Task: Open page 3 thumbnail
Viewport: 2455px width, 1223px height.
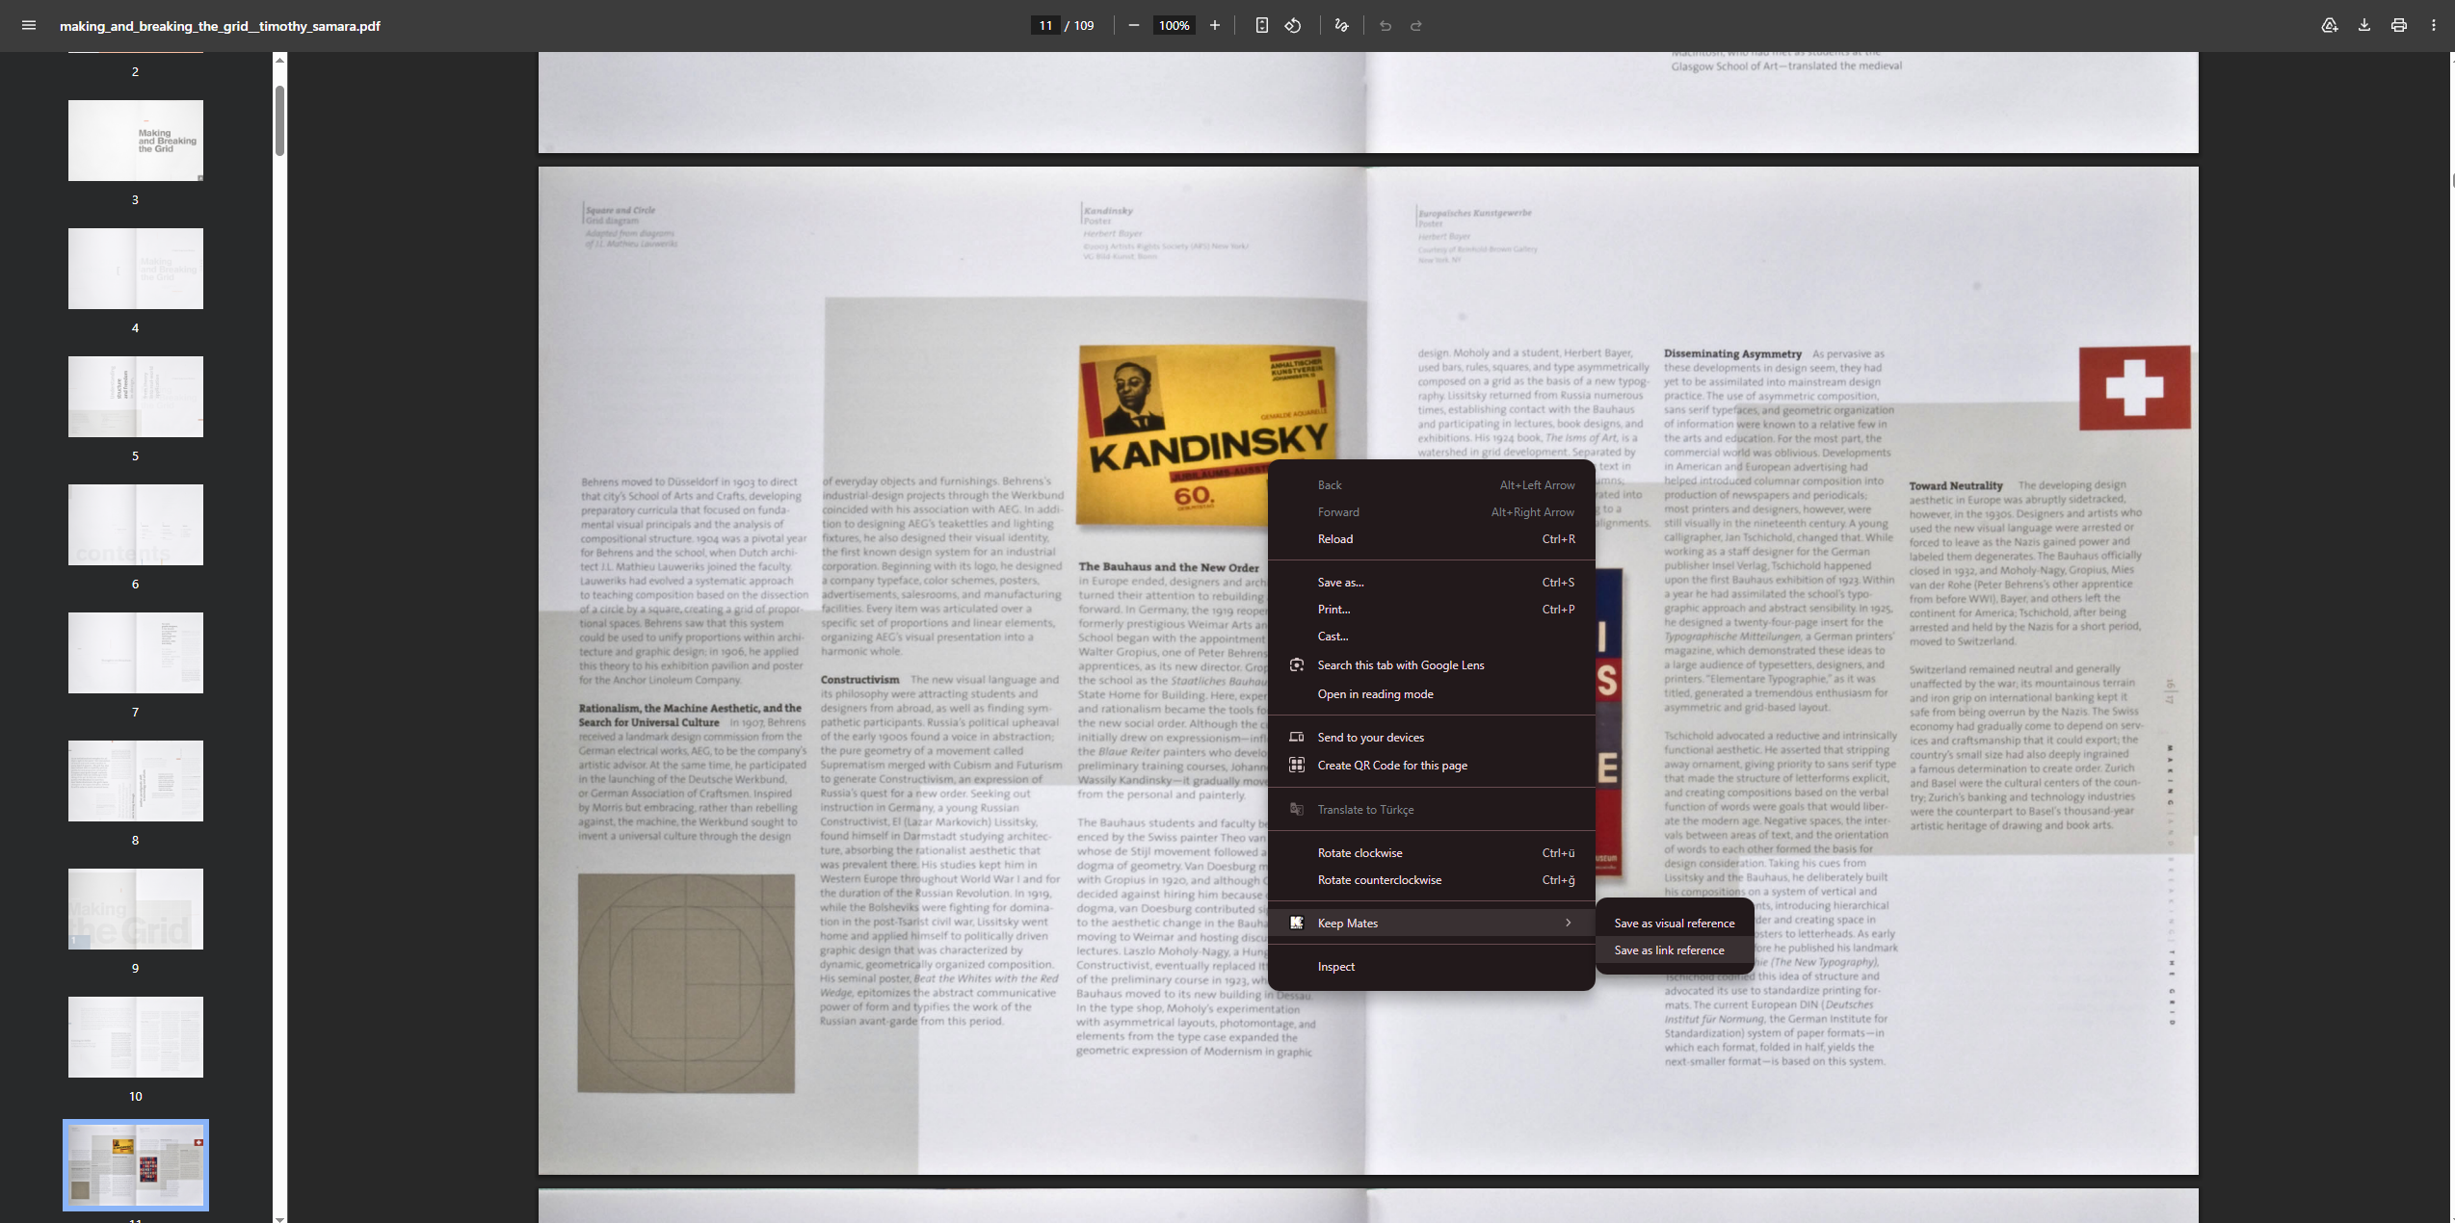Action: click(x=136, y=141)
